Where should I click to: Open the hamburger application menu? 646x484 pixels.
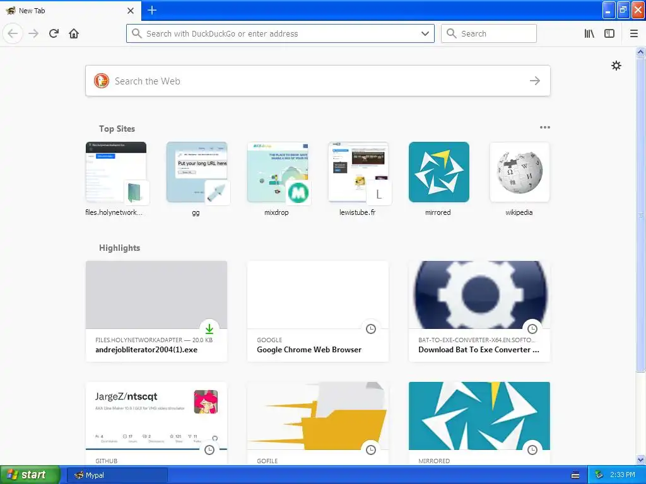click(x=633, y=33)
